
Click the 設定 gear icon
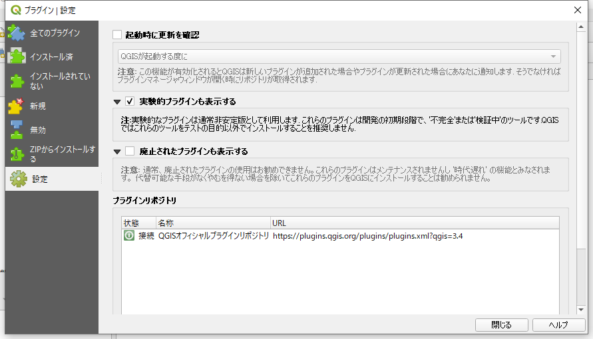17,179
